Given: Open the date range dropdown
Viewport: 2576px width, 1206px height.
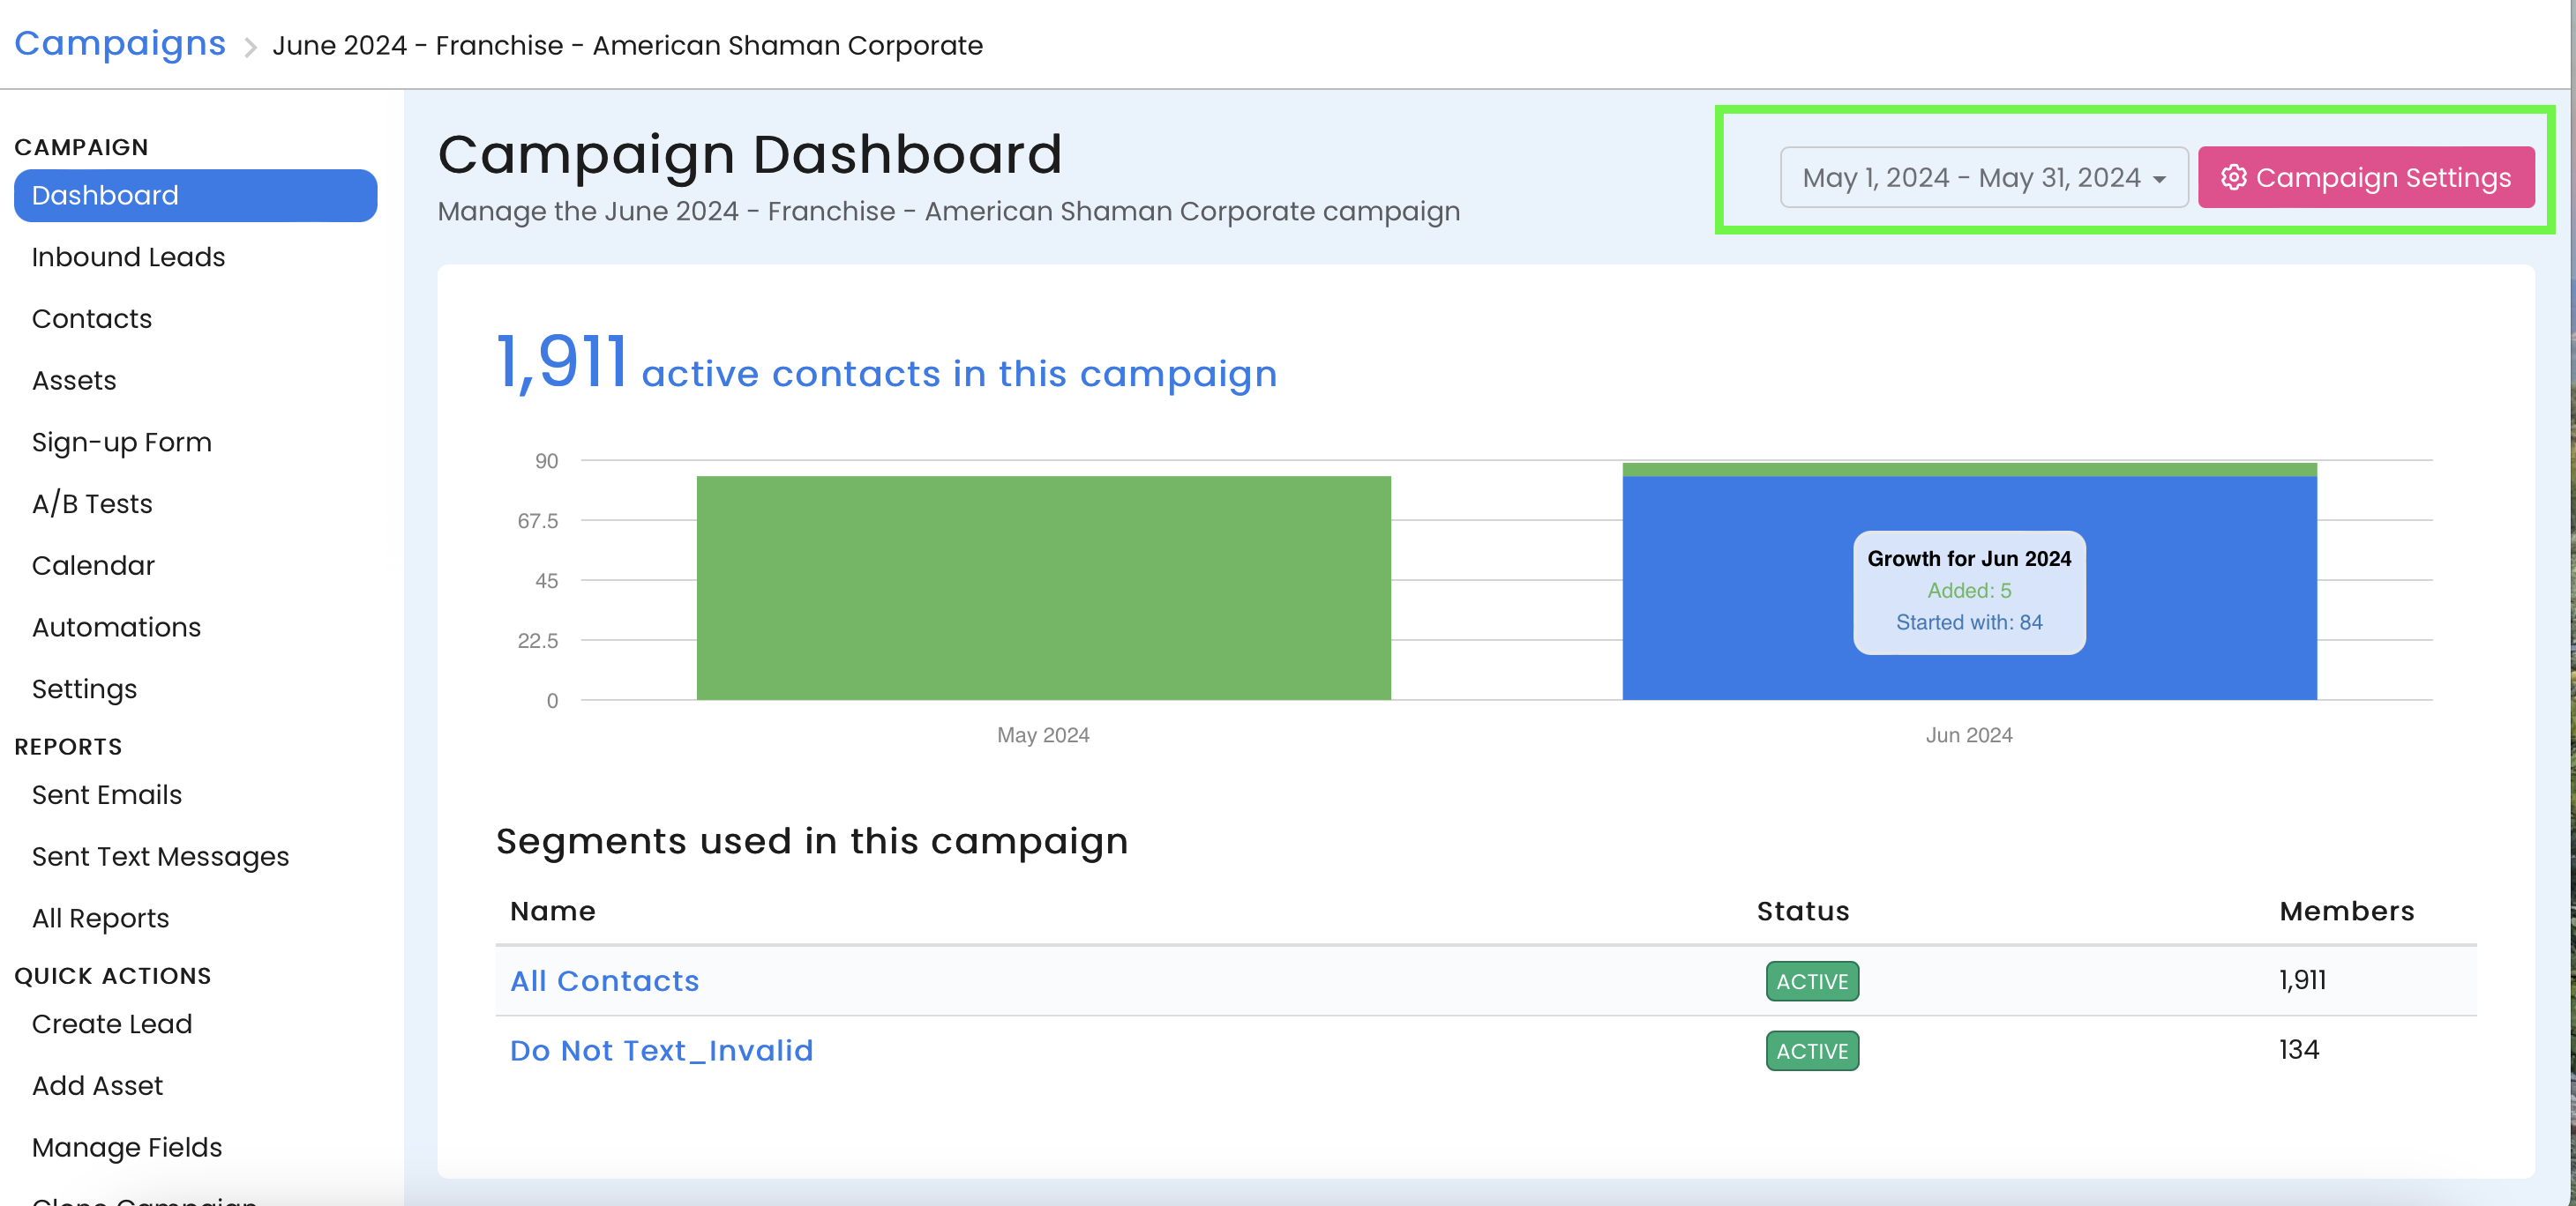Looking at the screenshot, I should (x=1983, y=177).
